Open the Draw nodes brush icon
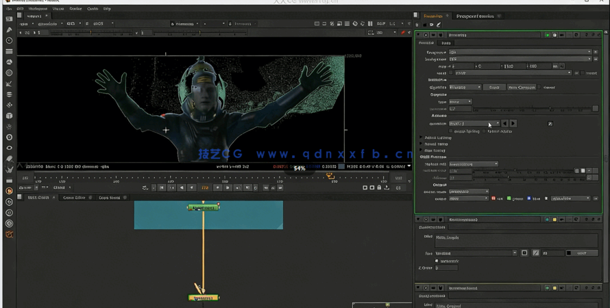 click(x=9, y=30)
